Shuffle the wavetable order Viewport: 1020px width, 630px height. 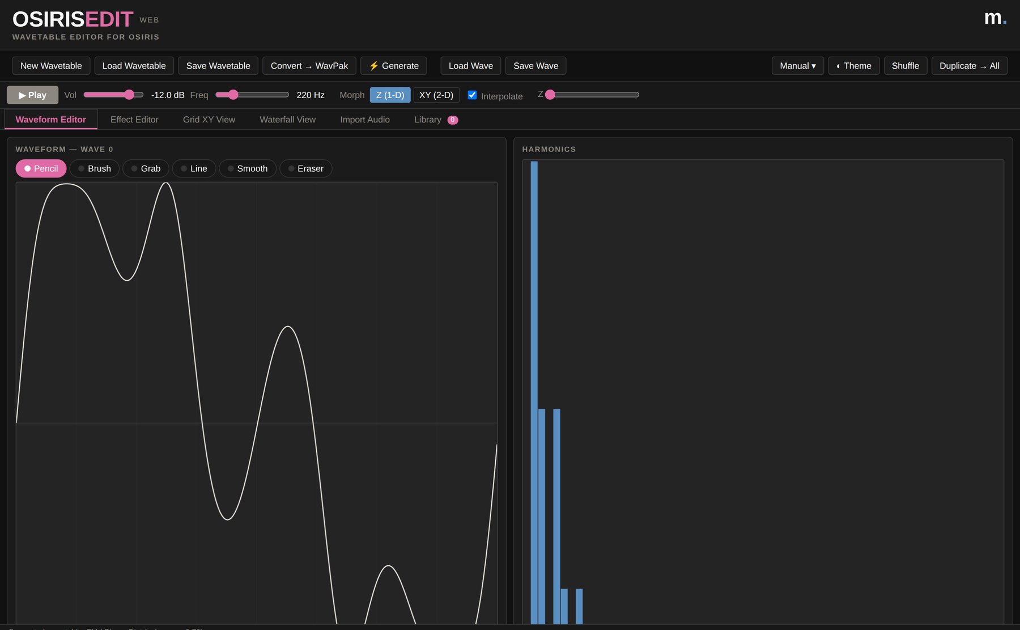(906, 66)
